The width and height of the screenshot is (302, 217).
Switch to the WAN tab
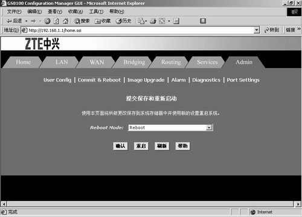click(x=97, y=62)
